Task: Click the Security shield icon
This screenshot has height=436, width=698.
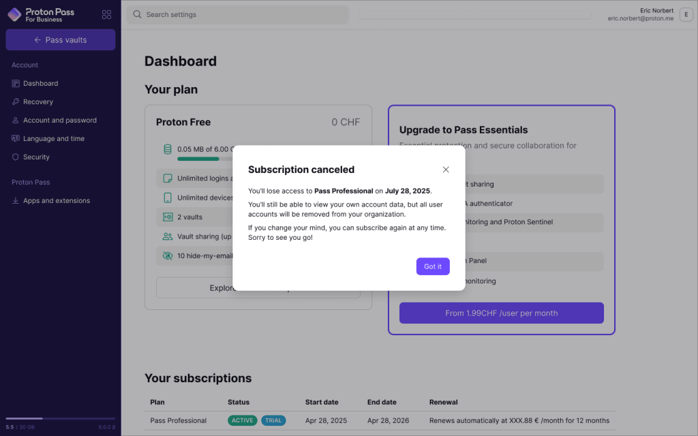Action: (x=16, y=157)
